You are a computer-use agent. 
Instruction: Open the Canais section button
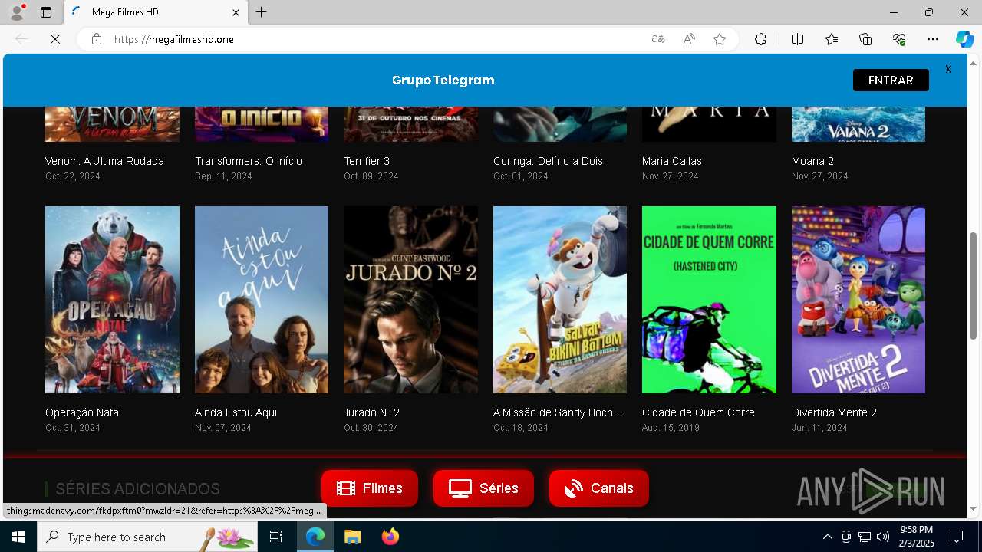[x=599, y=488]
